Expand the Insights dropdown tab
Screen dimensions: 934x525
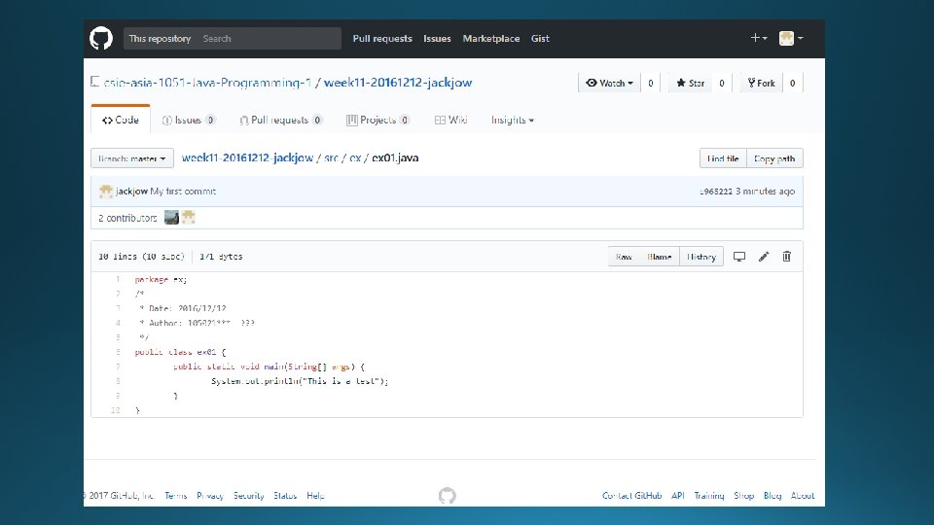point(513,121)
